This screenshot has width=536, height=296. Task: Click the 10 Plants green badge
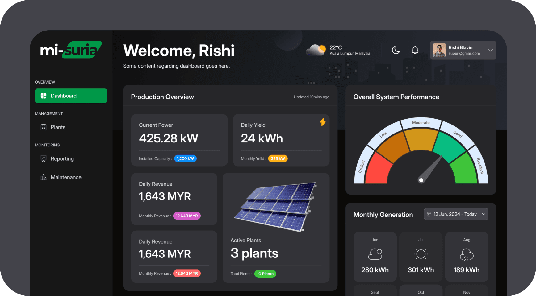(265, 274)
